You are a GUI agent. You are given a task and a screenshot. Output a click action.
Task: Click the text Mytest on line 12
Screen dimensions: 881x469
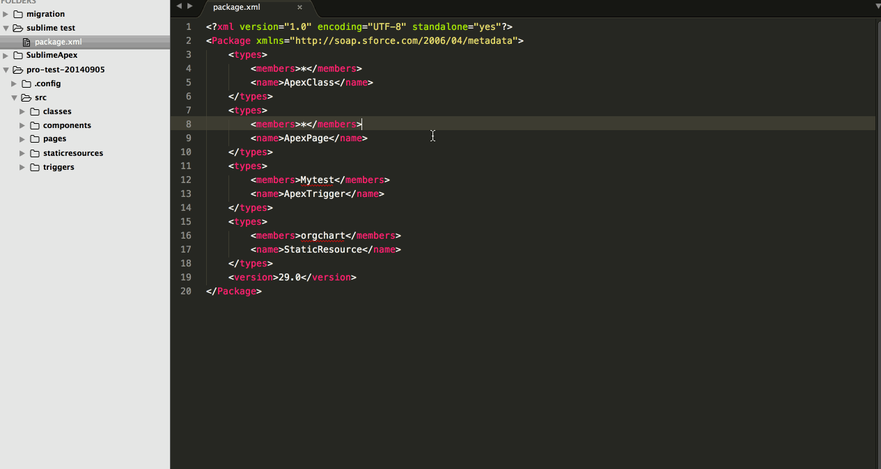(x=318, y=180)
